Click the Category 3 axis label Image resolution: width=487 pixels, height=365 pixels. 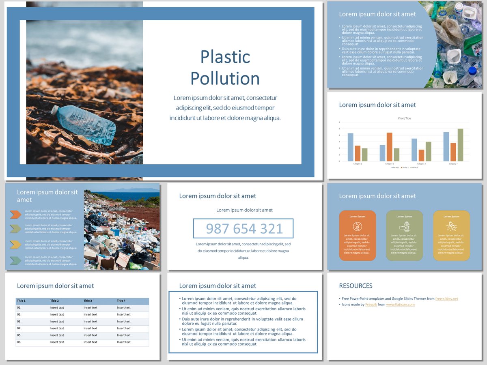click(421, 164)
